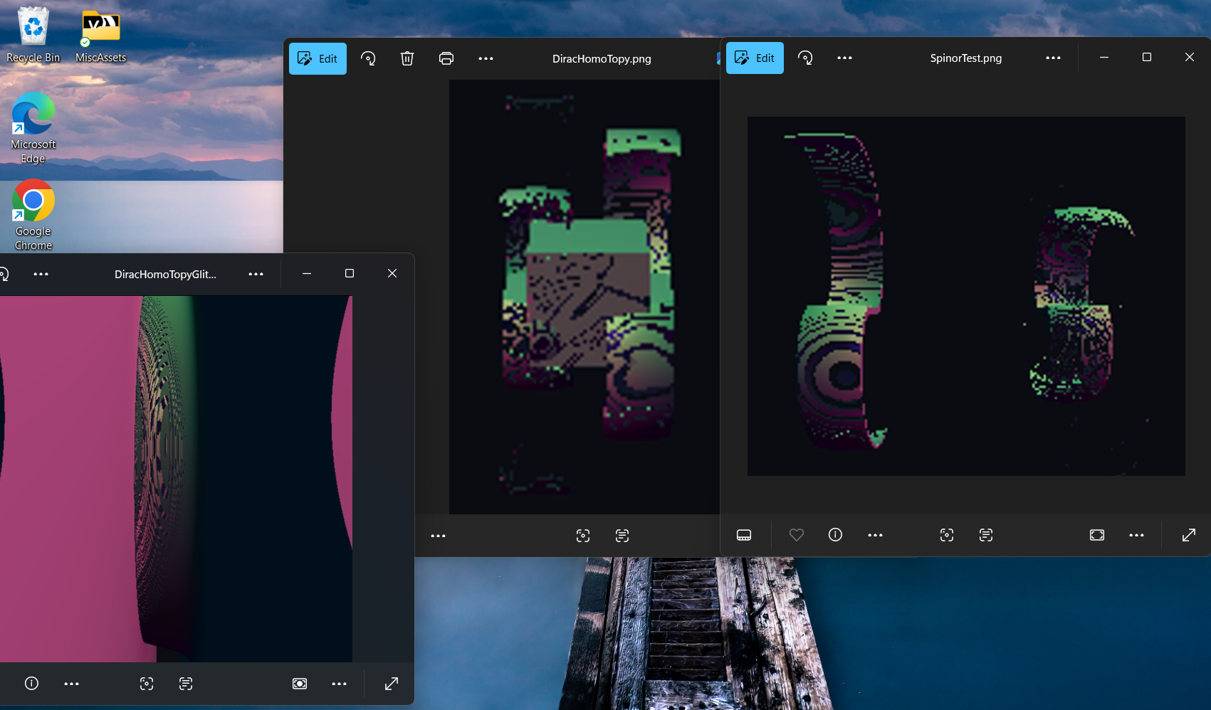
Task: Toggle the filmstrip in SpinorTest window
Action: click(x=744, y=535)
